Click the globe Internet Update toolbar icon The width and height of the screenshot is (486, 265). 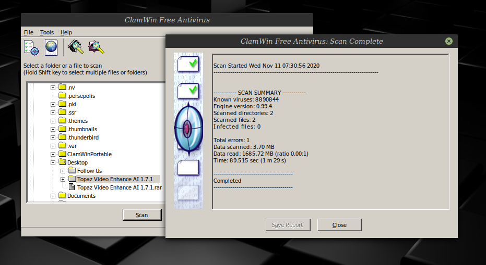tap(51, 47)
